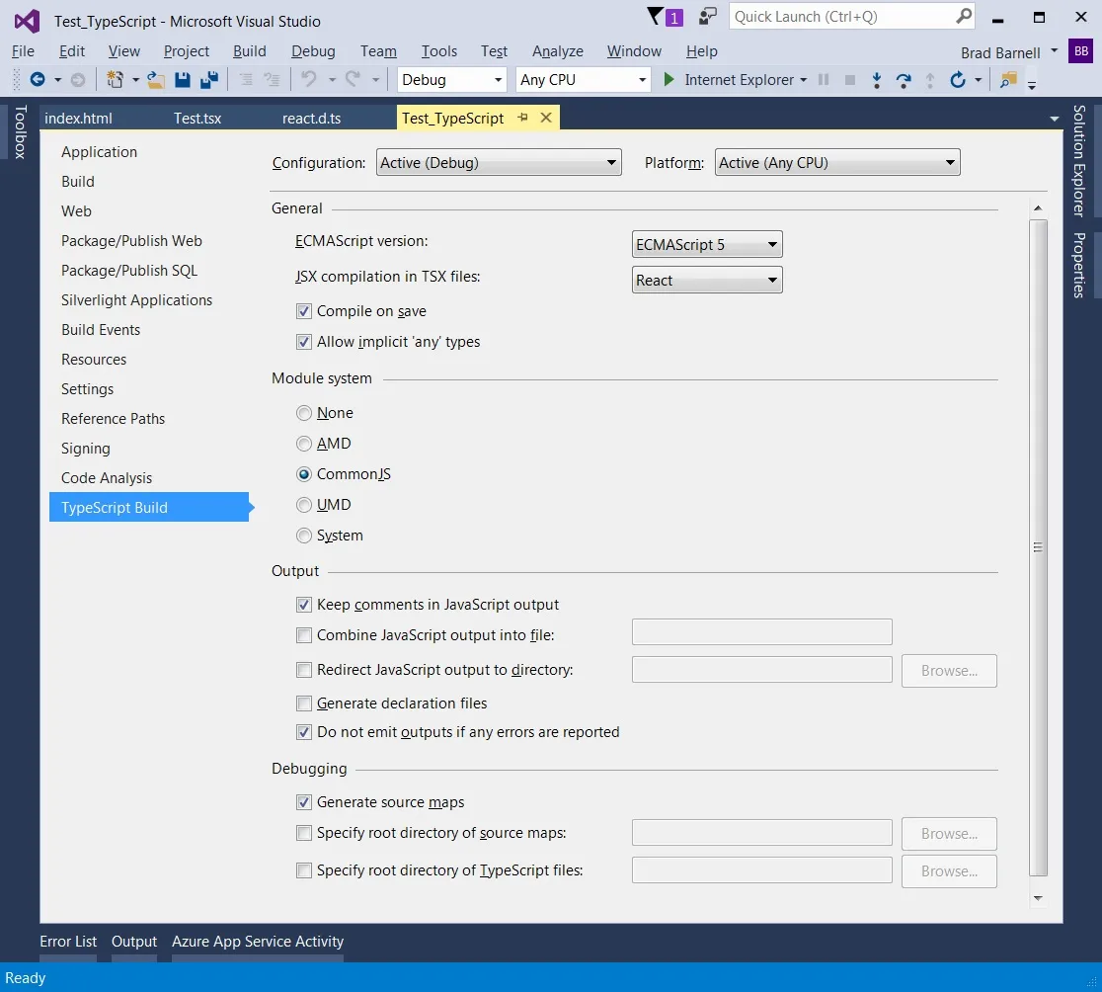Switch to the index.html tab

click(78, 119)
